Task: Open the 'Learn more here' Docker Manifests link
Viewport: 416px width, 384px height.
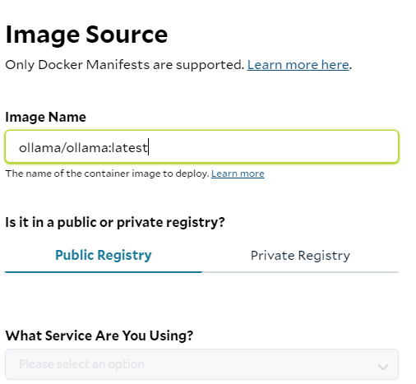Action: click(x=298, y=65)
